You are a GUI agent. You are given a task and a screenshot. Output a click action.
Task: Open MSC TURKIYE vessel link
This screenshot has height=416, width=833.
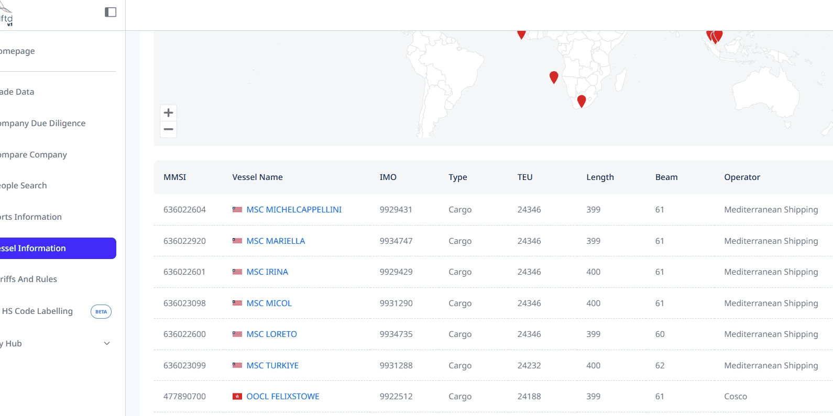pyautogui.click(x=272, y=365)
